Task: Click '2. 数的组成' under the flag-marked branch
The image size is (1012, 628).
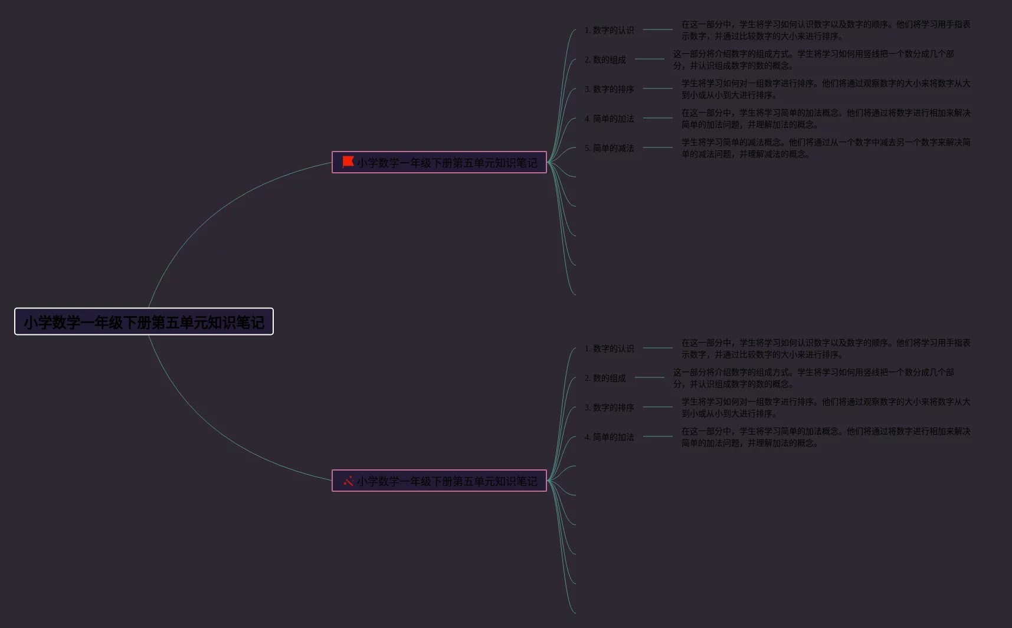Action: 605,60
